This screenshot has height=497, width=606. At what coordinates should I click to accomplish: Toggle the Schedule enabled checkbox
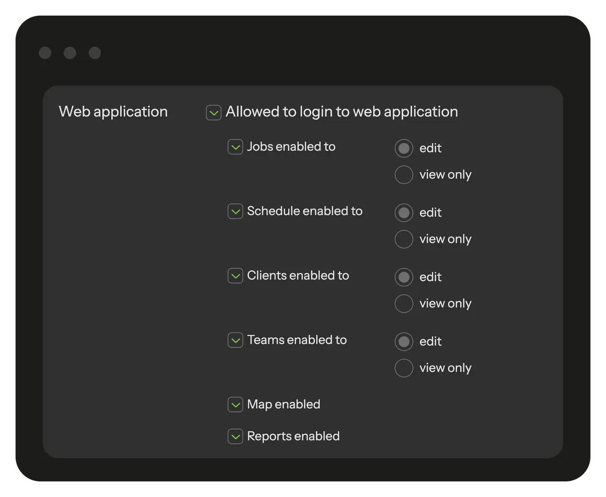pyautogui.click(x=236, y=211)
